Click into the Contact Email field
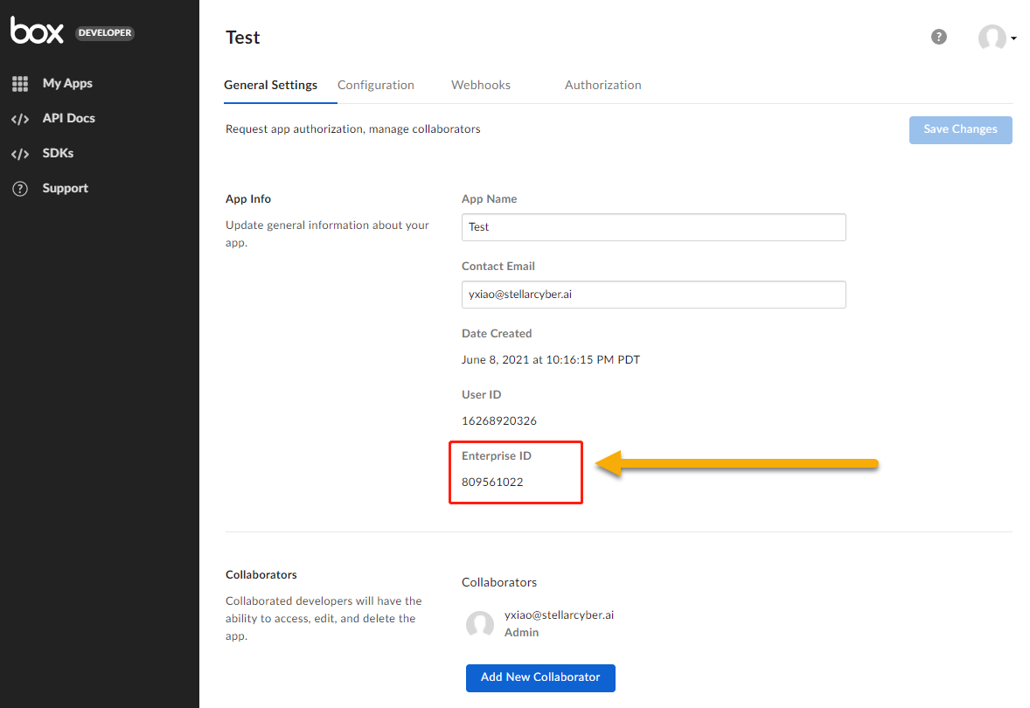Image resolution: width=1030 pixels, height=708 pixels. [x=653, y=295]
